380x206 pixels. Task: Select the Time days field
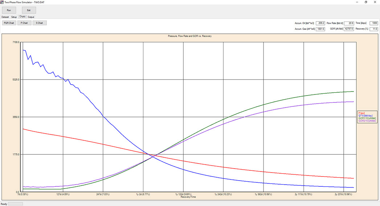click(373, 23)
